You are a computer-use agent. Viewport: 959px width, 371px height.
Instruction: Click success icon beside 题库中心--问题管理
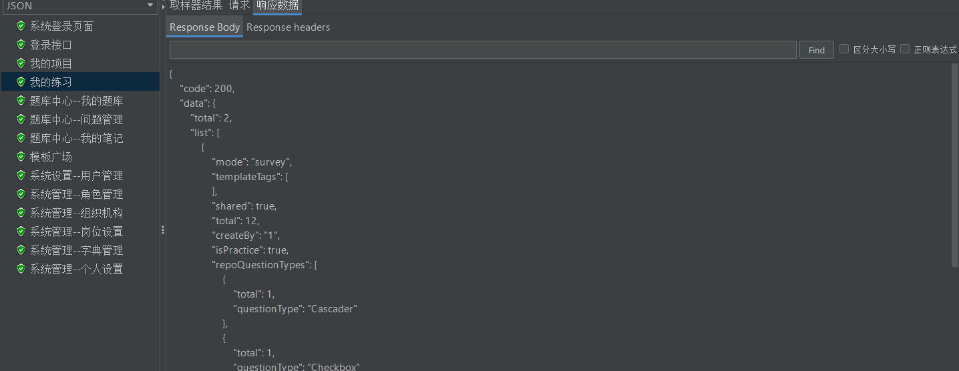point(21,119)
